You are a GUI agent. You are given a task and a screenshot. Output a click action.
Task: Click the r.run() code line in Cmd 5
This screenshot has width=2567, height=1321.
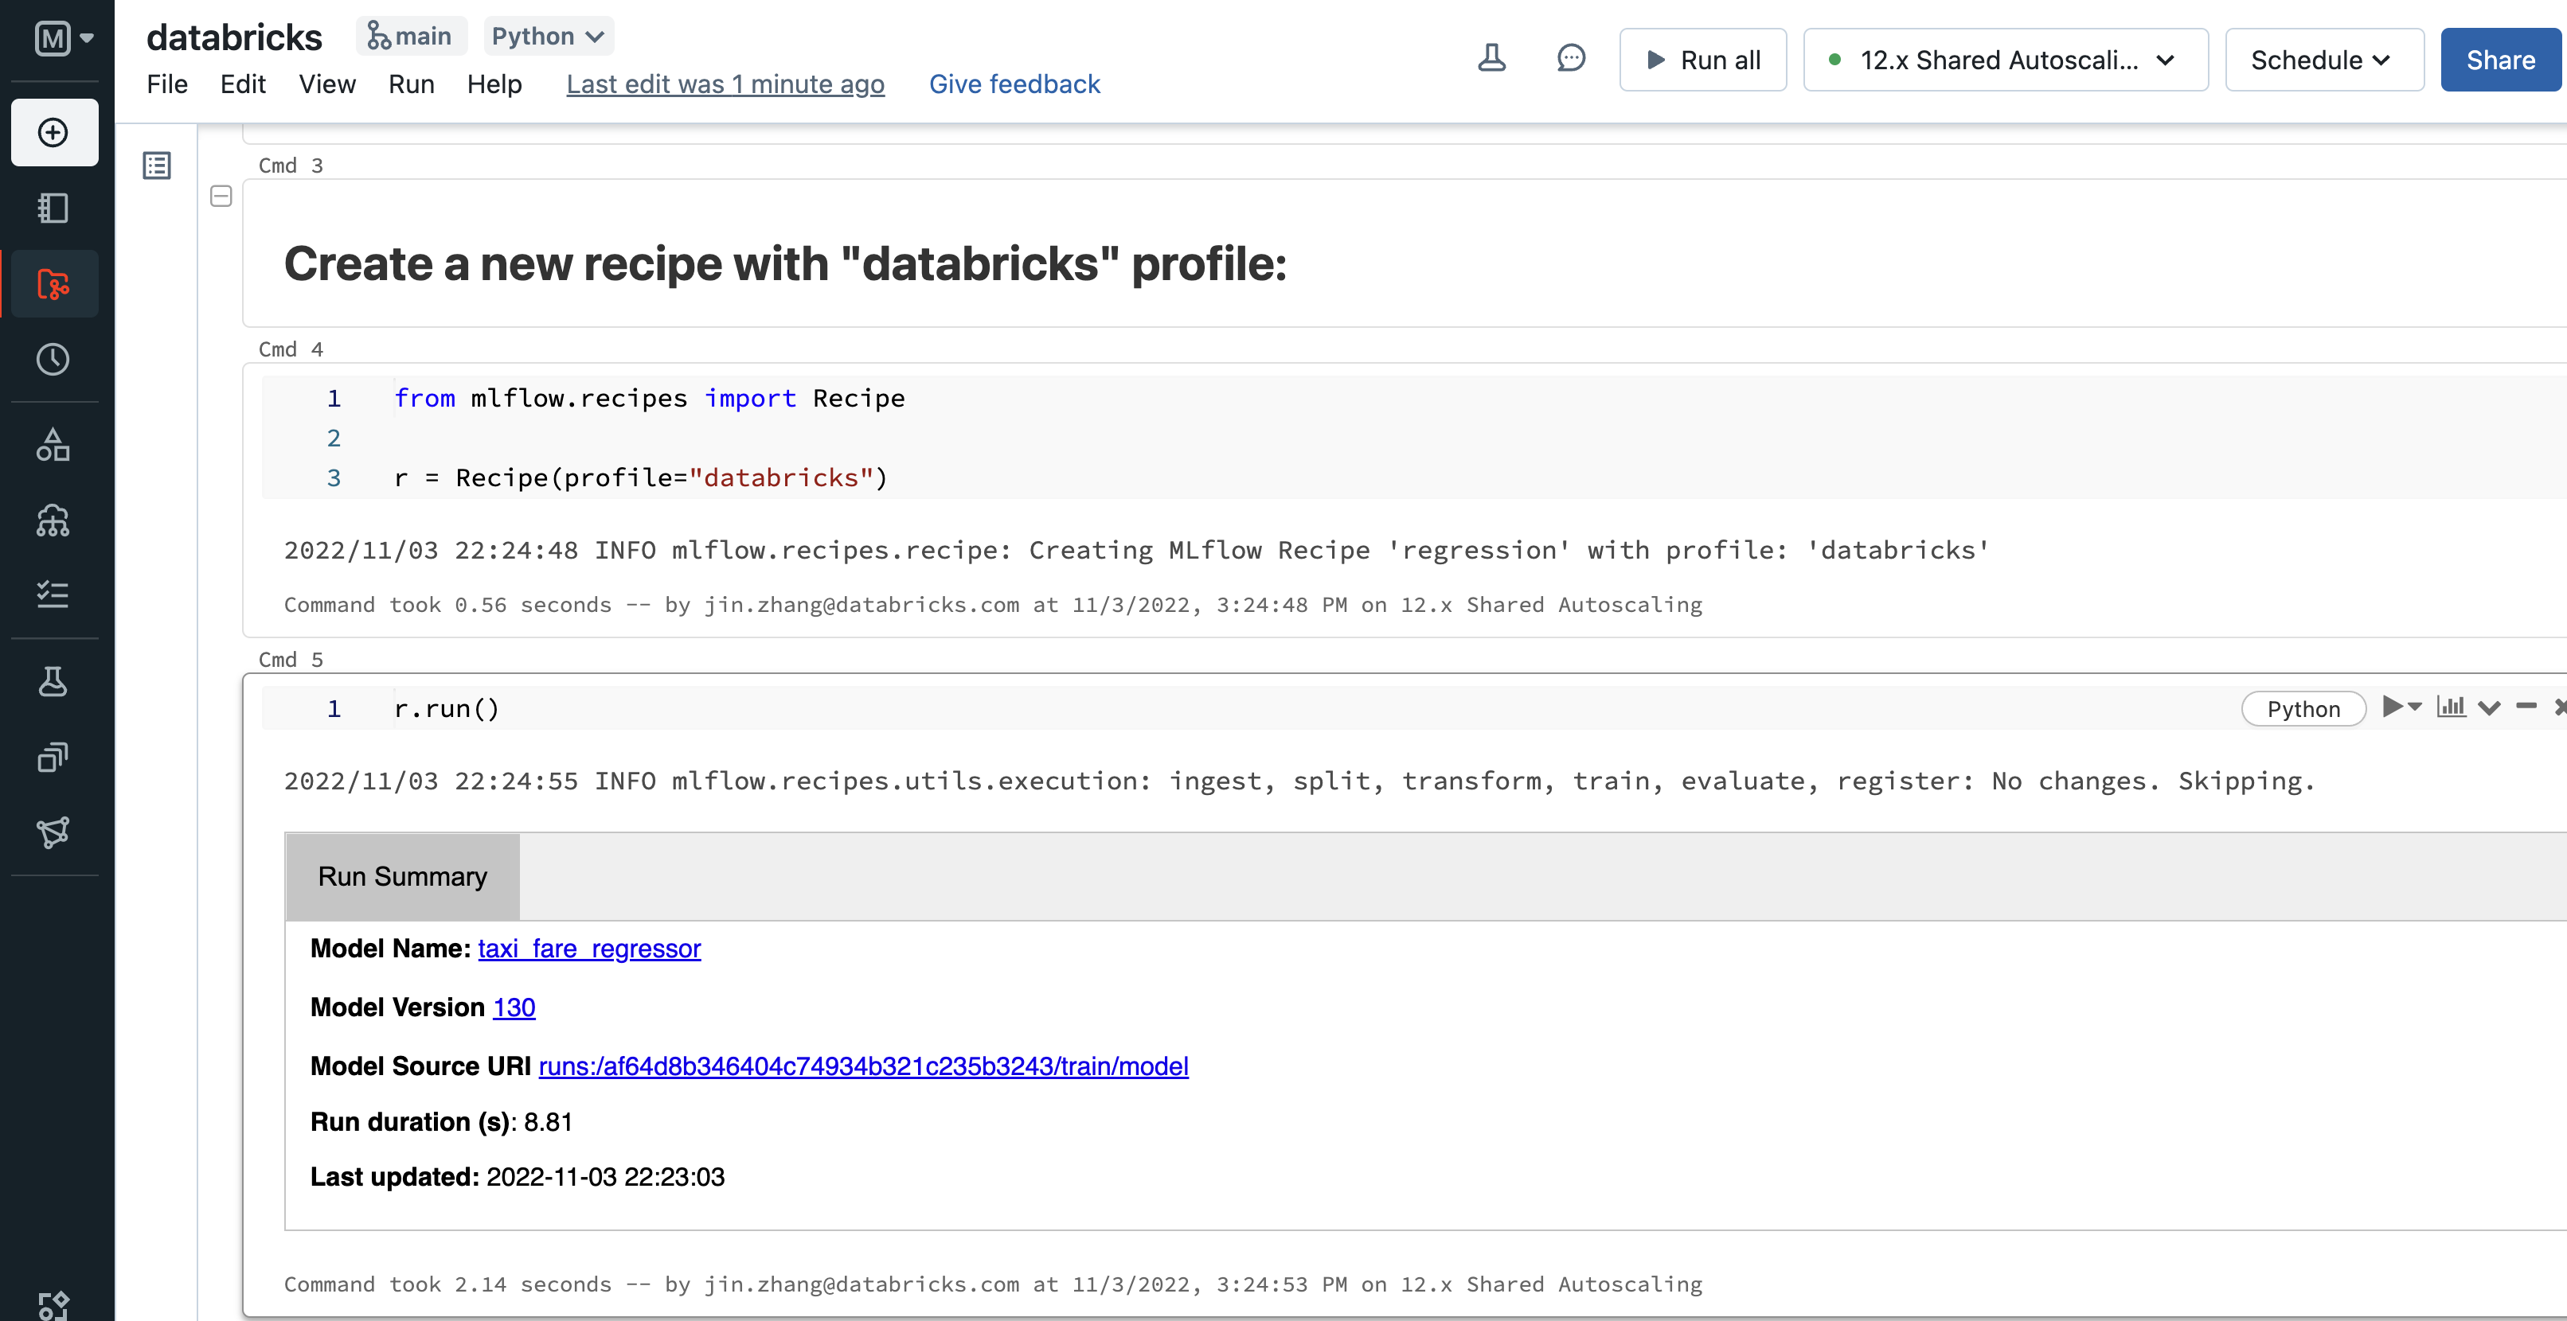click(x=447, y=709)
